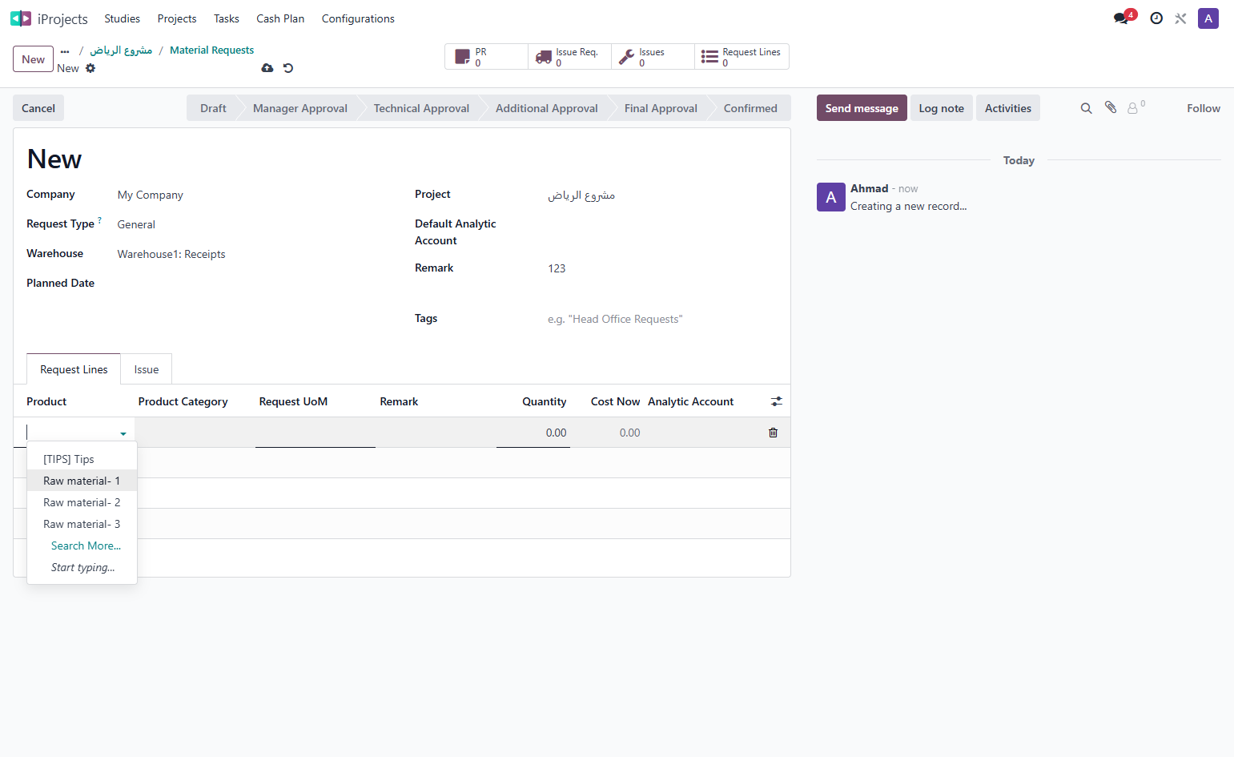
Task: Open the debug tools wrench icon
Action: pos(1180,18)
